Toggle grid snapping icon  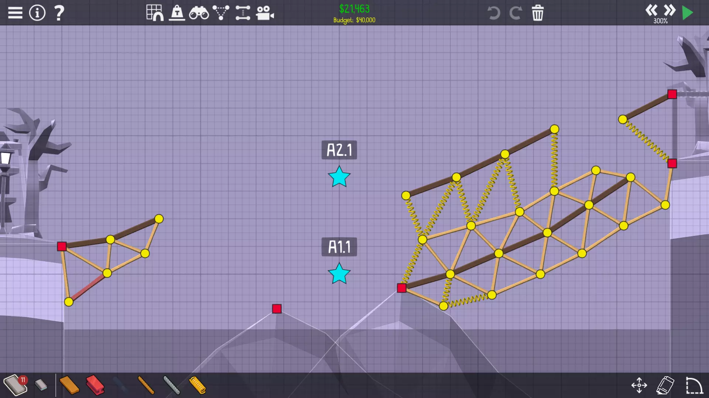[155, 13]
